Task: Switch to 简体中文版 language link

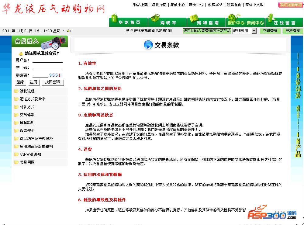Action: tap(254, 5)
